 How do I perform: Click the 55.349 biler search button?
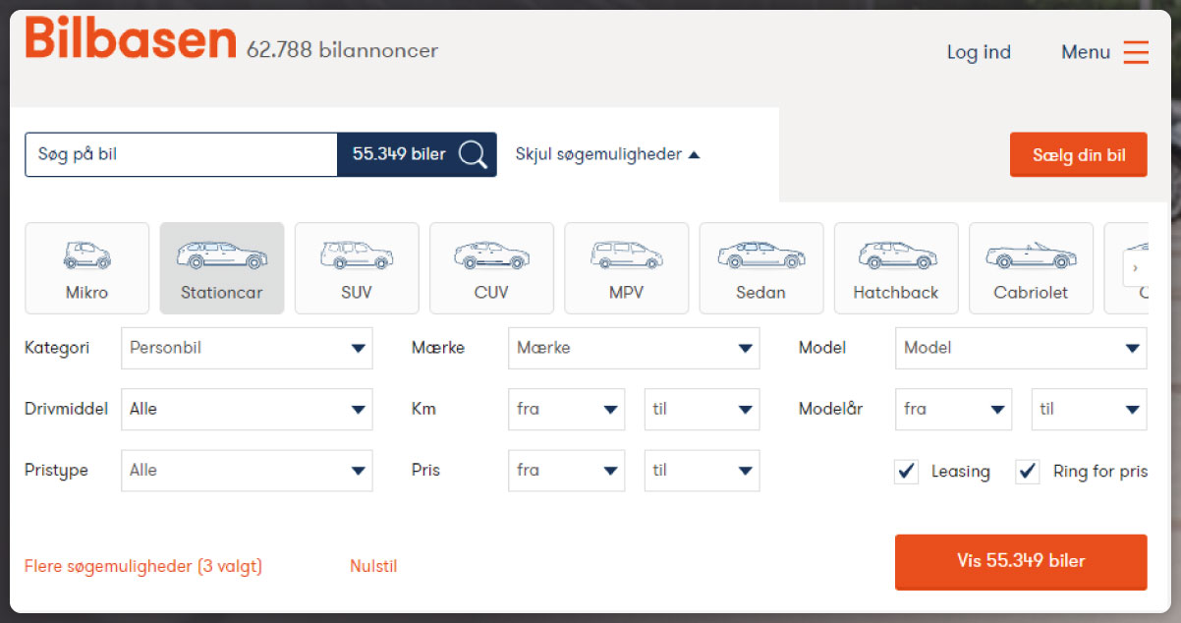417,154
